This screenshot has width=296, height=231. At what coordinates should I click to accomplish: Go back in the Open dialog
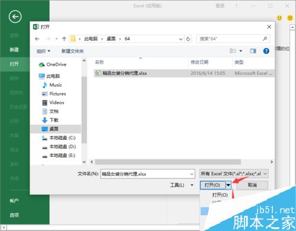(37, 39)
